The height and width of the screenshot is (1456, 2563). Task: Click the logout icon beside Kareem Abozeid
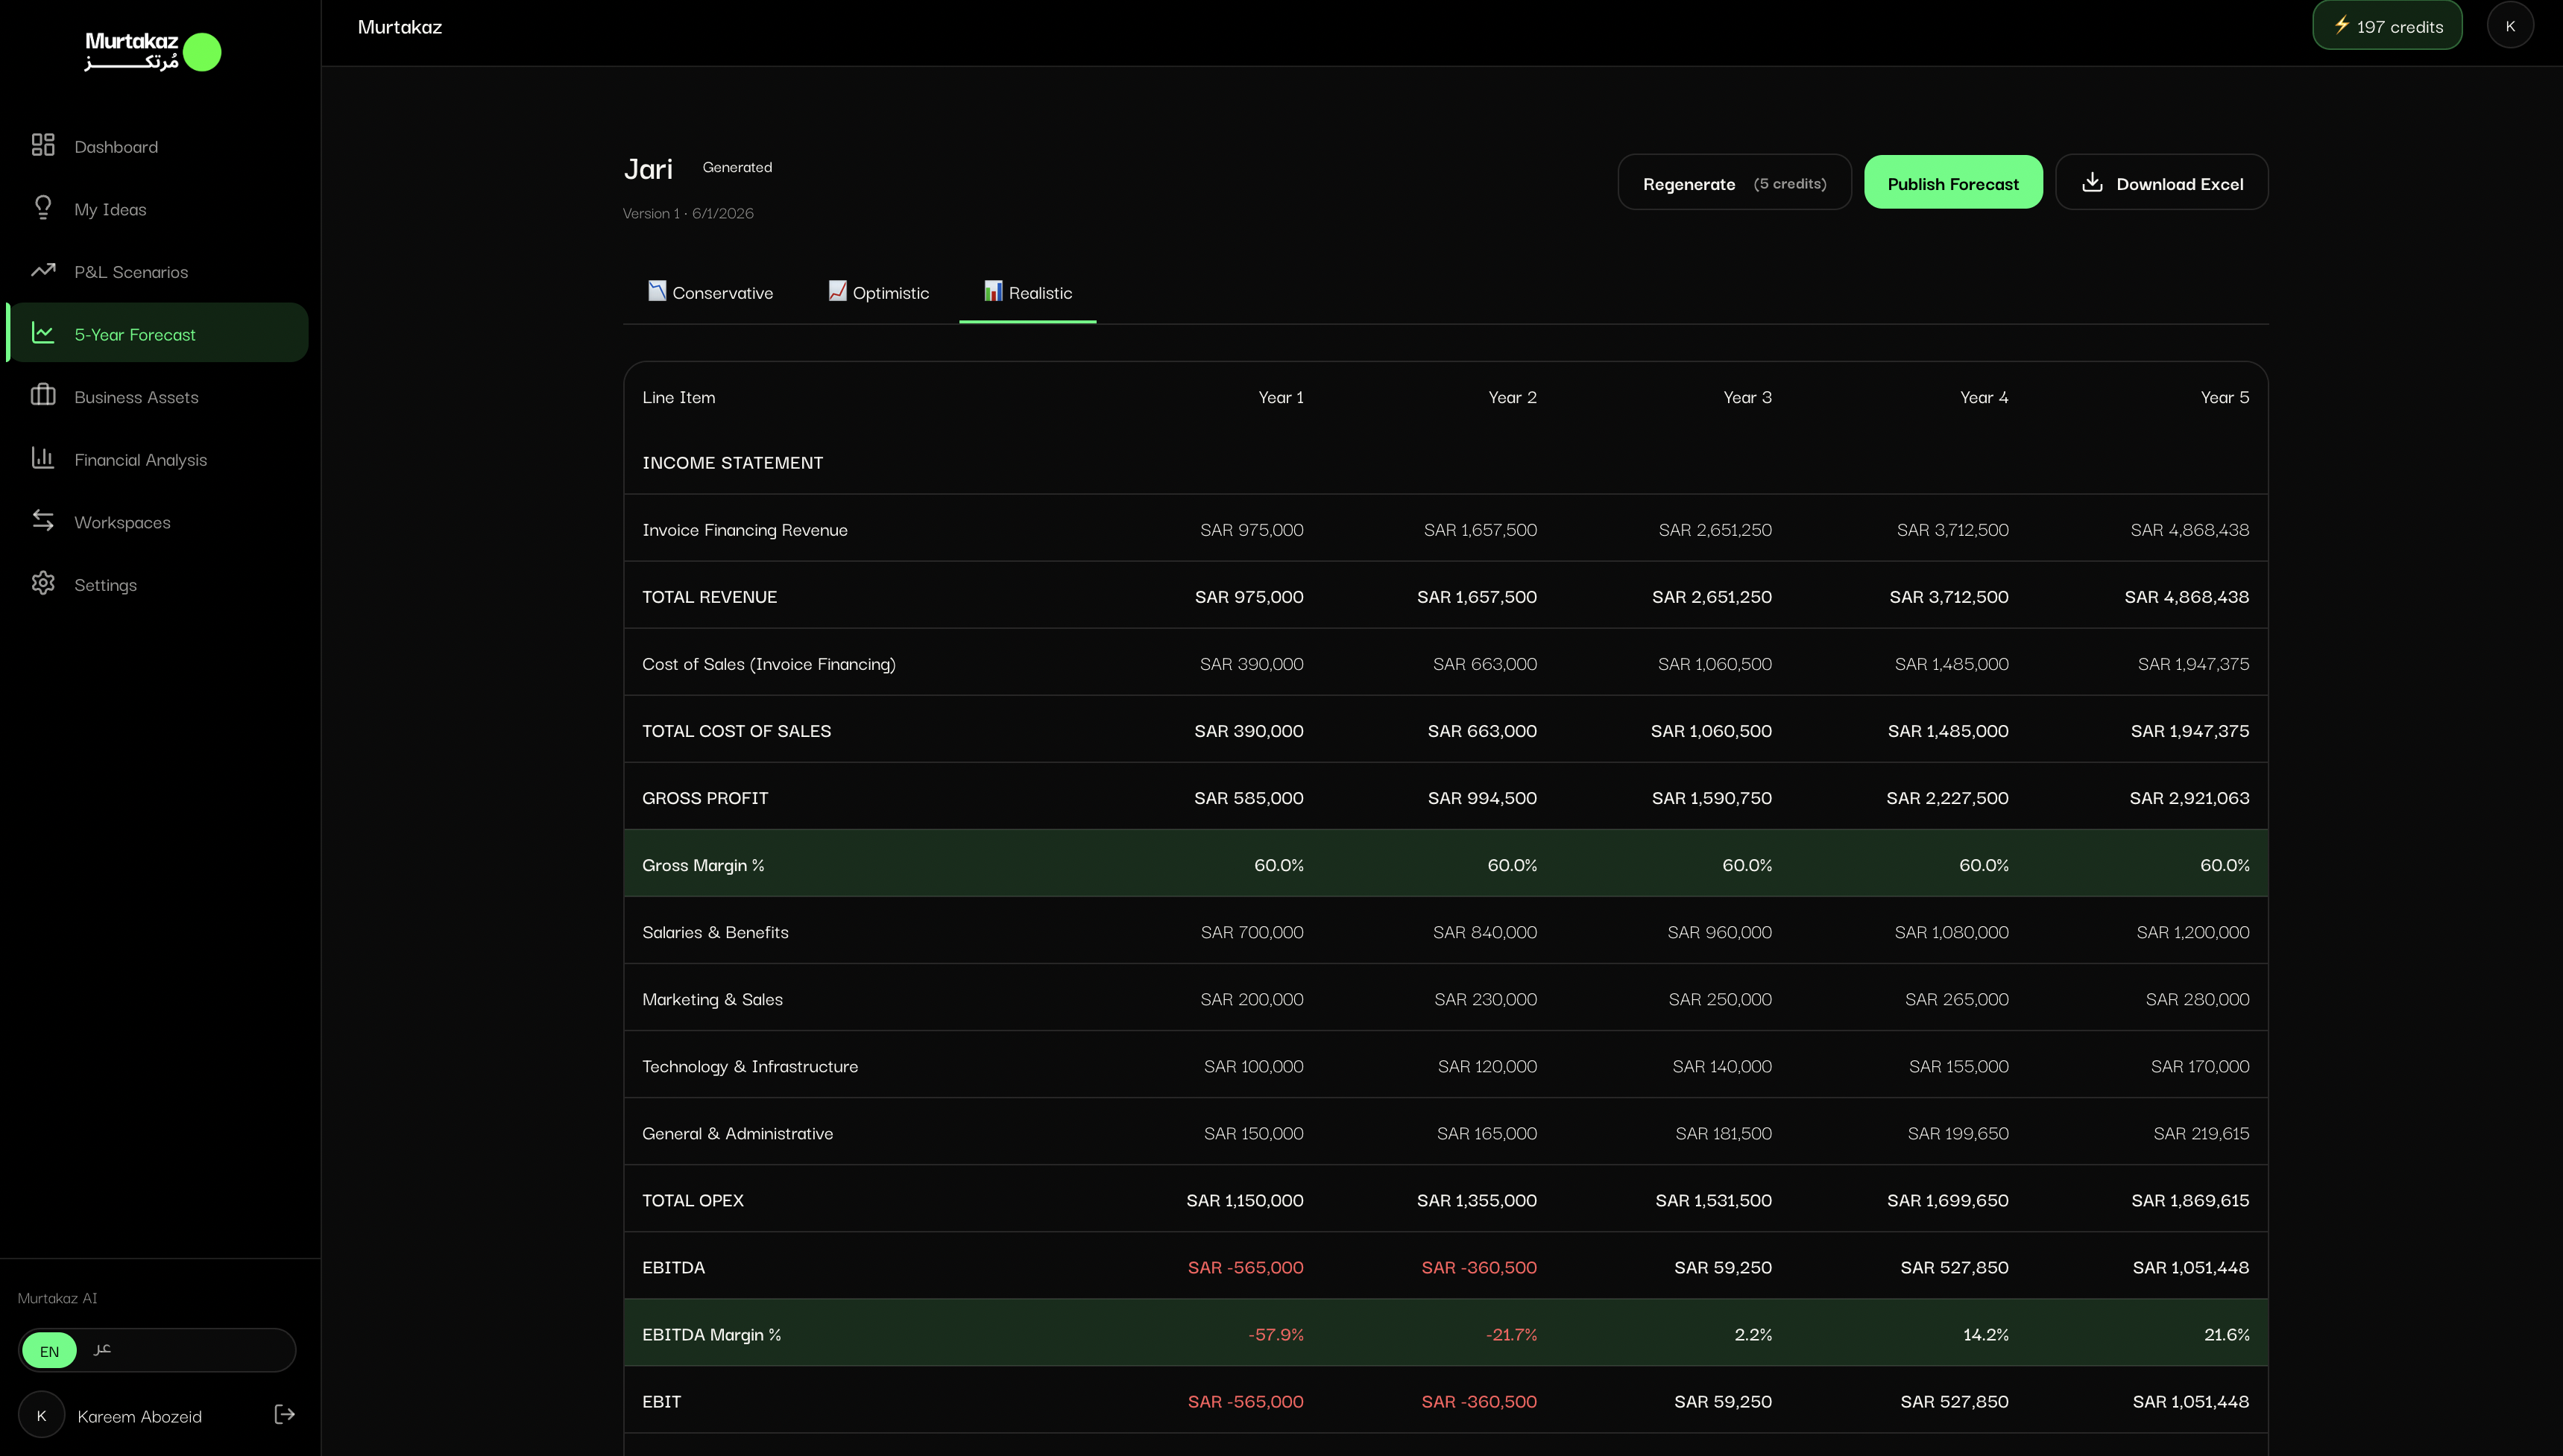pos(285,1415)
